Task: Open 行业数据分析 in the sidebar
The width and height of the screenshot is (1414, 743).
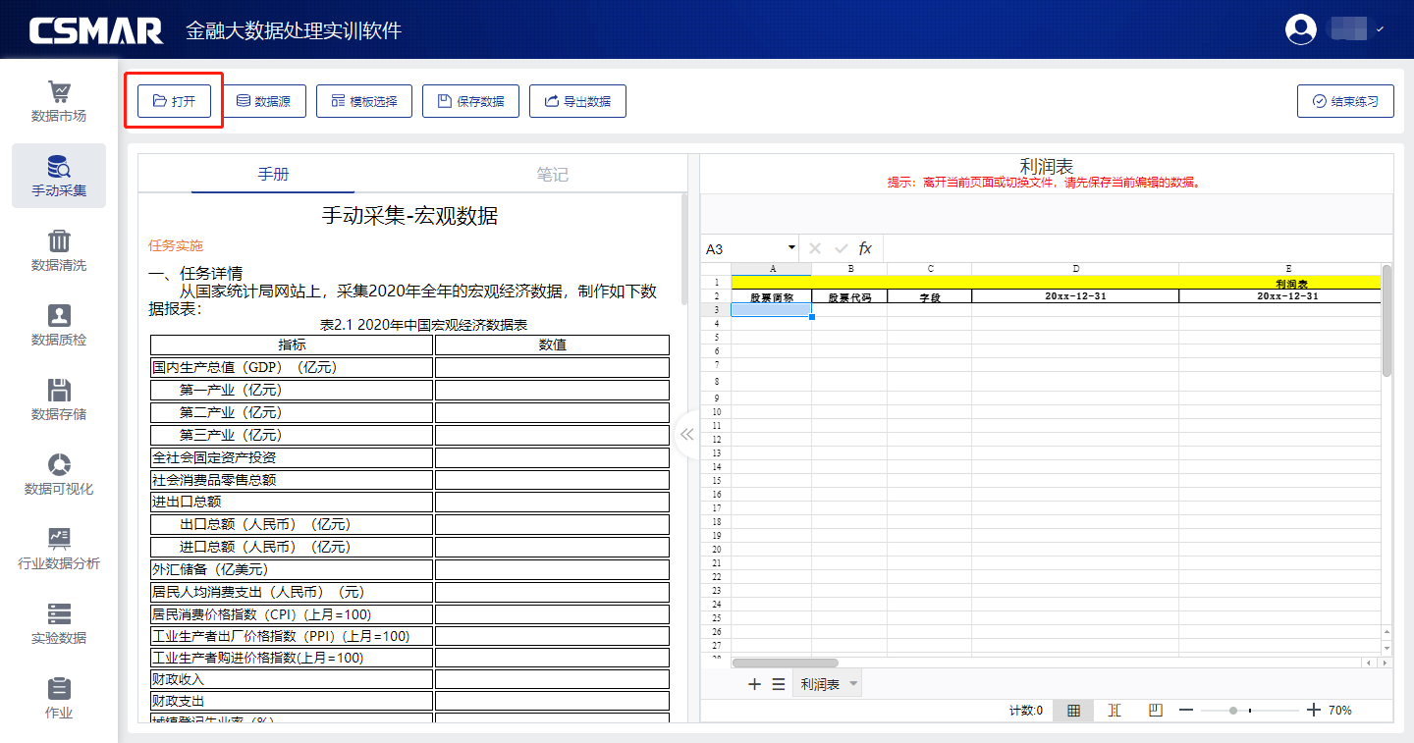Action: pyautogui.click(x=59, y=550)
